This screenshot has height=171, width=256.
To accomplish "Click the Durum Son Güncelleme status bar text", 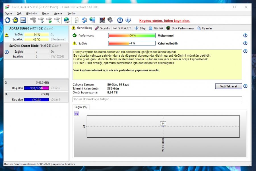I will coord(39,164).
